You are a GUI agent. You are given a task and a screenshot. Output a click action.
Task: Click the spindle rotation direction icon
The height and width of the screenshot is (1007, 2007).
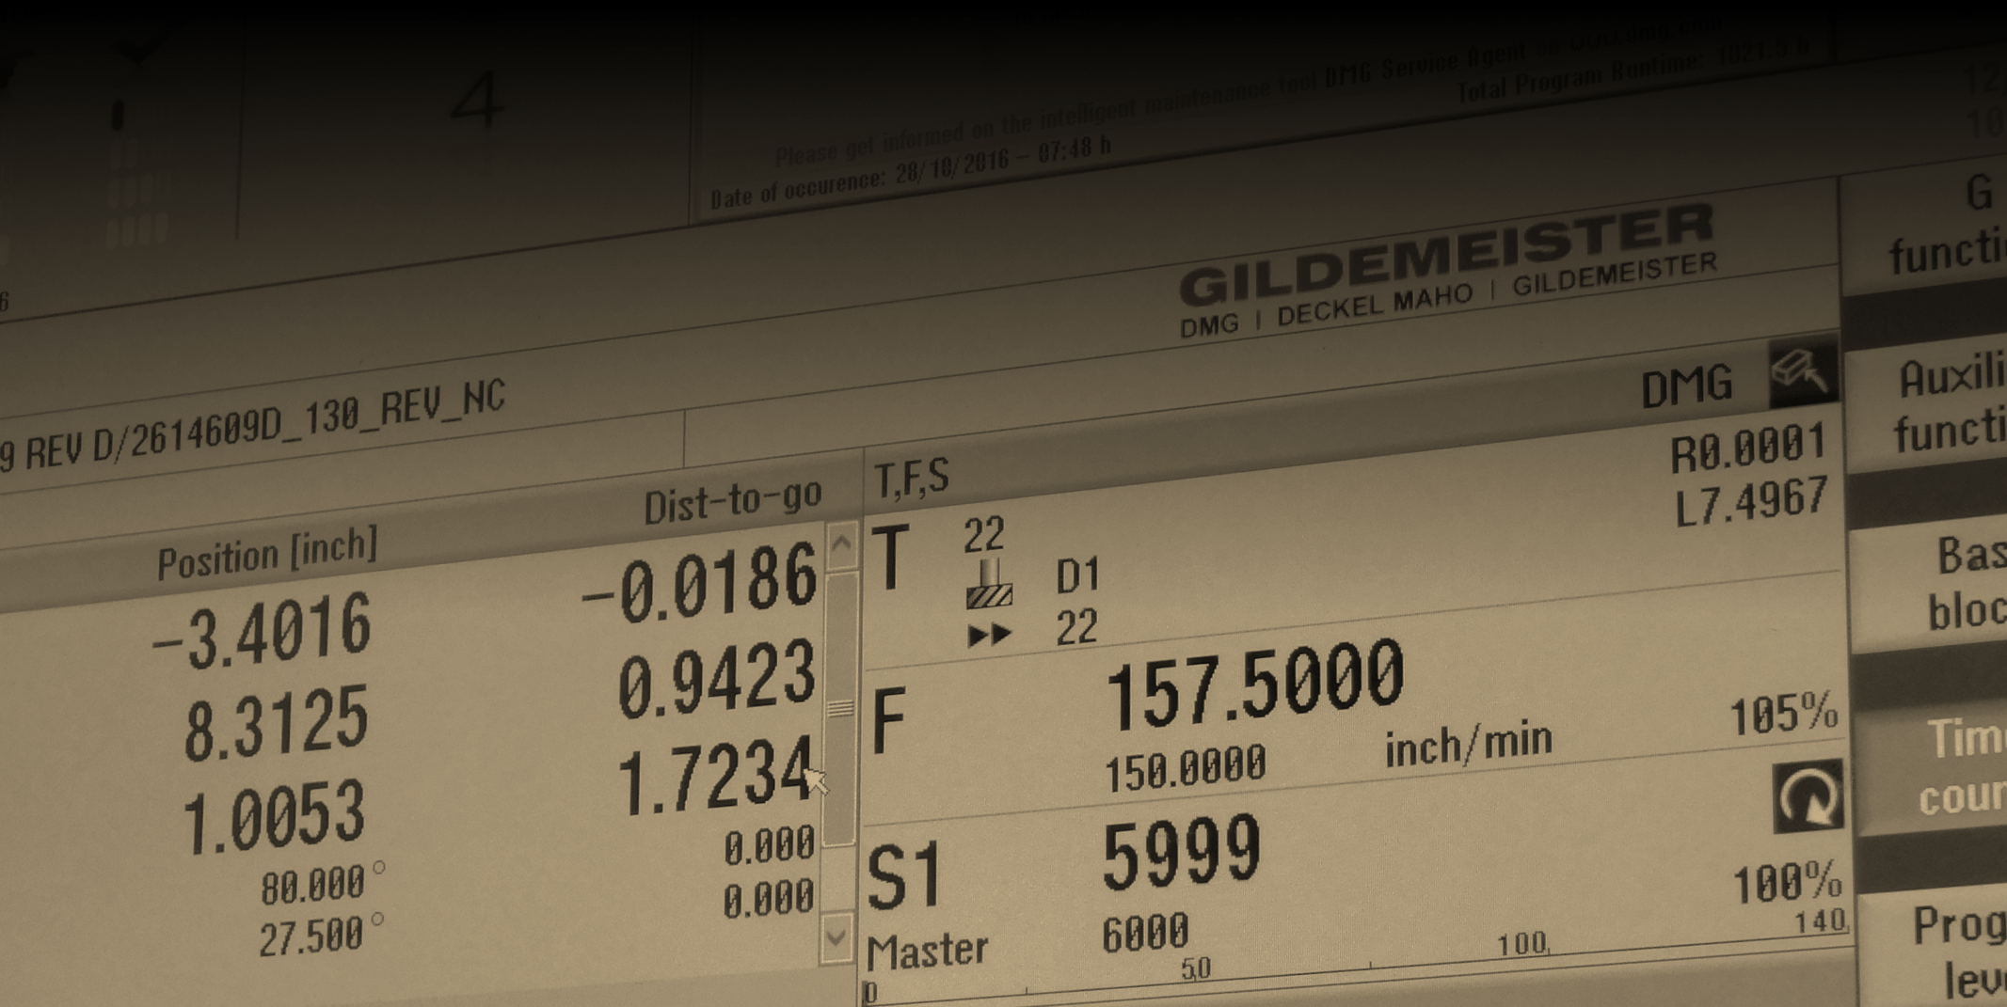1807,796
